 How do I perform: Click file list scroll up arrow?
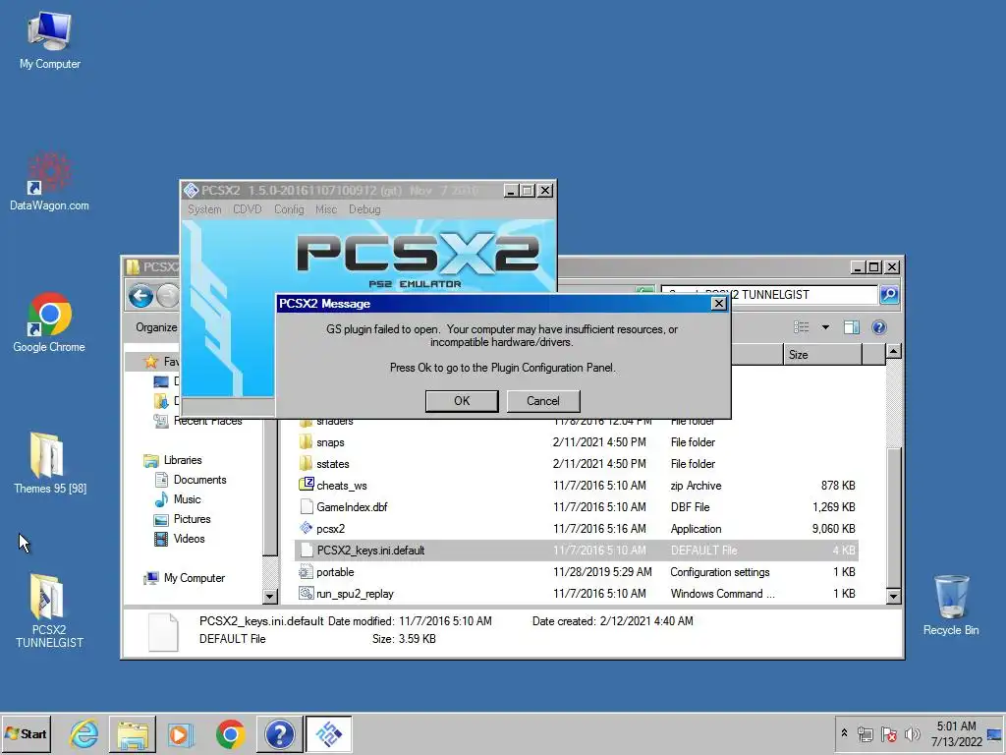pyautogui.click(x=893, y=351)
